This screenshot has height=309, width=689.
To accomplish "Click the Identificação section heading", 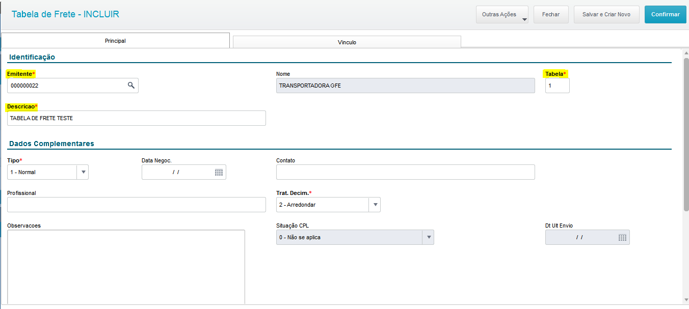I will point(32,57).
